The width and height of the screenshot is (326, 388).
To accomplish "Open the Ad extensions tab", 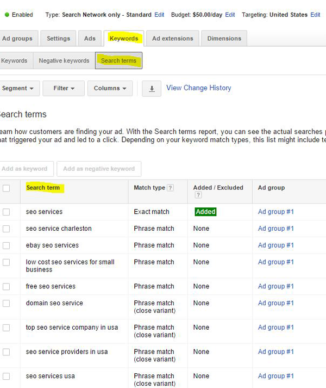I will pyautogui.click(x=173, y=39).
